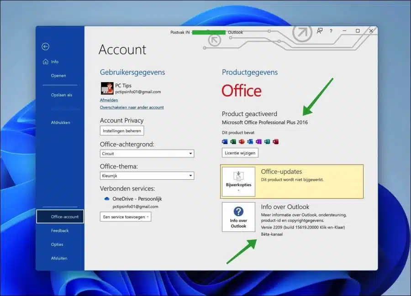The height and width of the screenshot is (296, 411).
Task: Choose Afsluiten in the sidebar
Action: tap(59, 258)
